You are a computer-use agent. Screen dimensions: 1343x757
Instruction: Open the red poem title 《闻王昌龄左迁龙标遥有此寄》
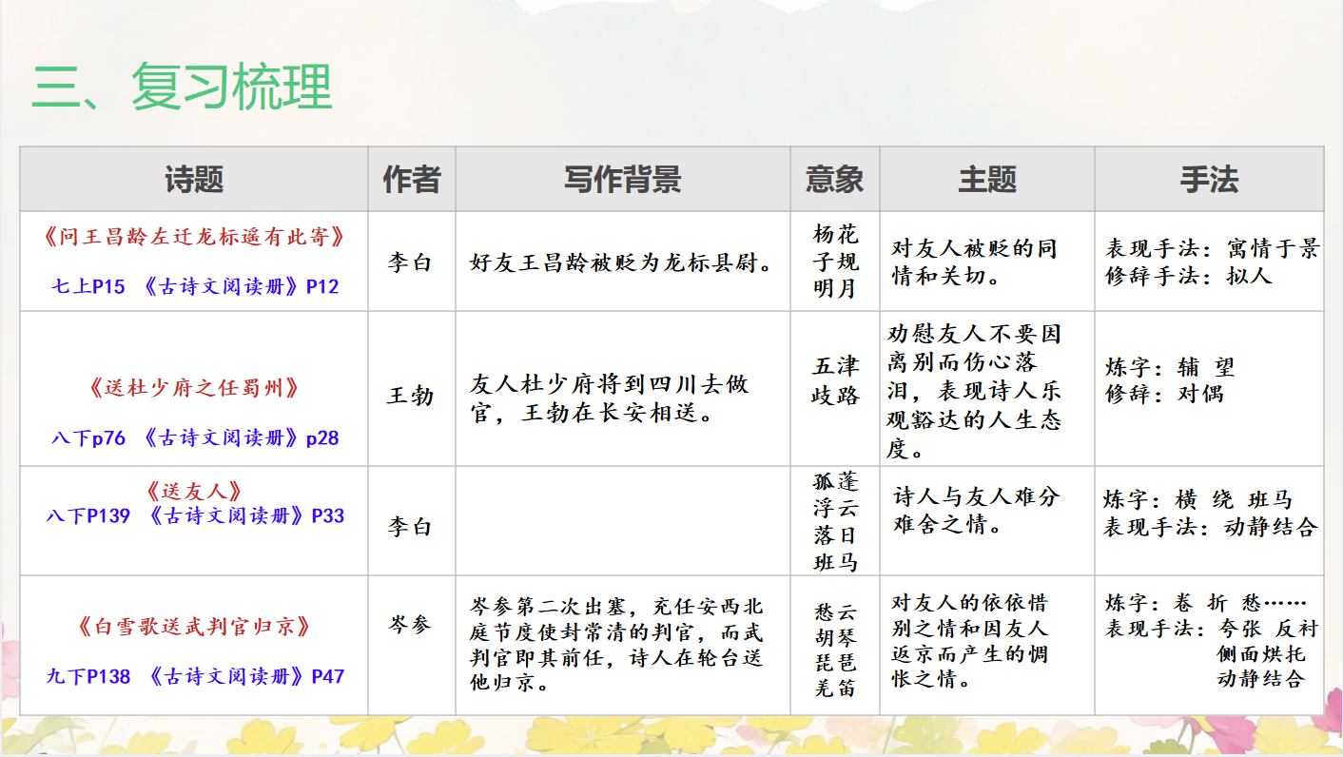(194, 237)
